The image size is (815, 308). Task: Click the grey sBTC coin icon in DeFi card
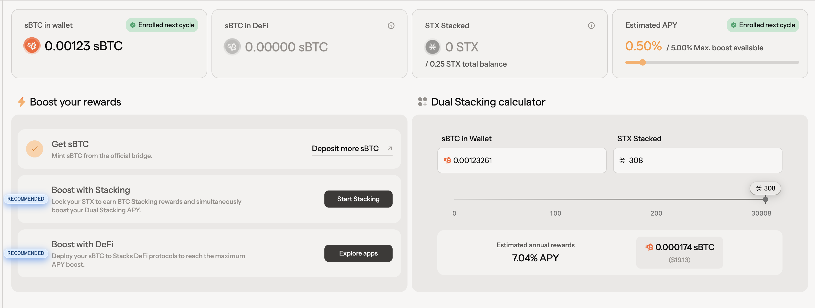point(232,47)
